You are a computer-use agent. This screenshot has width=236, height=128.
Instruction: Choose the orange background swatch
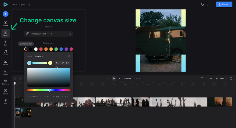46,49
